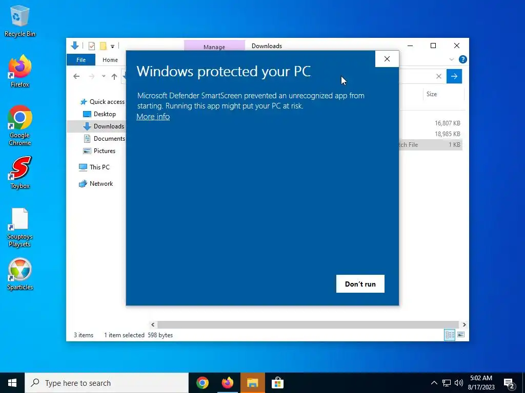The height and width of the screenshot is (393, 525).
Task: Open Microsoft Store from taskbar
Action: (277, 383)
